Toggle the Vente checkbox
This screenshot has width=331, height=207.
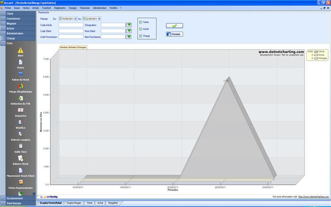tap(141, 22)
